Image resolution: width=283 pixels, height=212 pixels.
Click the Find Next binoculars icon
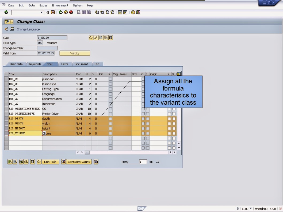click(x=89, y=12)
